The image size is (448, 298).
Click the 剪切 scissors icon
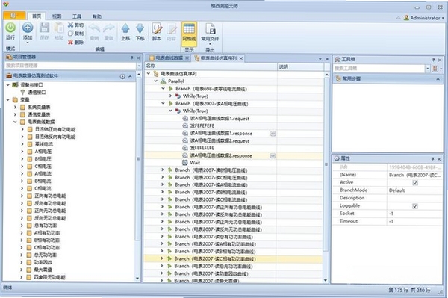click(x=71, y=25)
